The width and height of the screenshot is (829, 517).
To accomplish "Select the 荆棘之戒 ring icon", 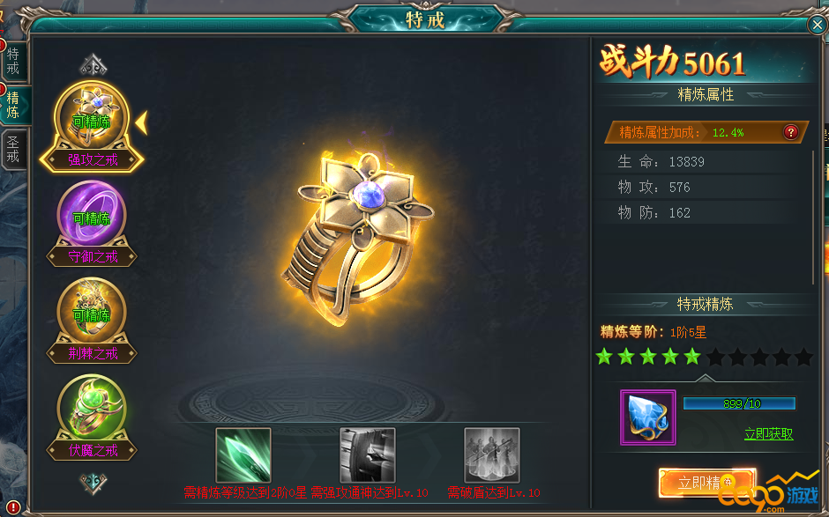I will 92,312.
